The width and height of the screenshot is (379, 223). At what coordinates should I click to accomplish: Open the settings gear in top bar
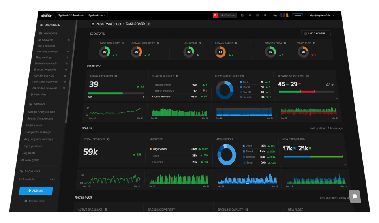(250, 15)
